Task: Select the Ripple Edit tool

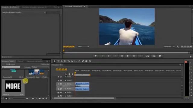Action: click(x=62, y=61)
